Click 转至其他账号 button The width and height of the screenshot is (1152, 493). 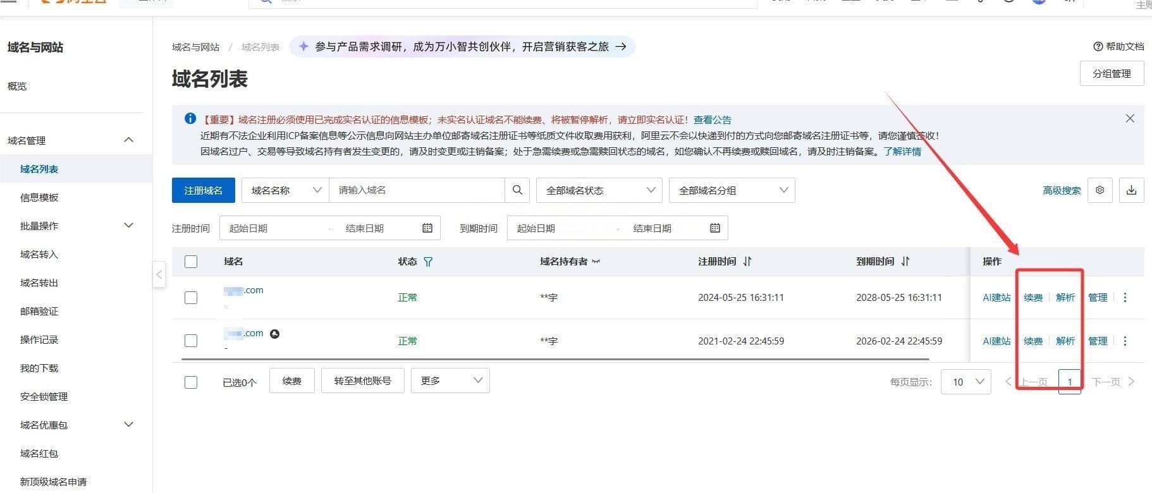(363, 380)
